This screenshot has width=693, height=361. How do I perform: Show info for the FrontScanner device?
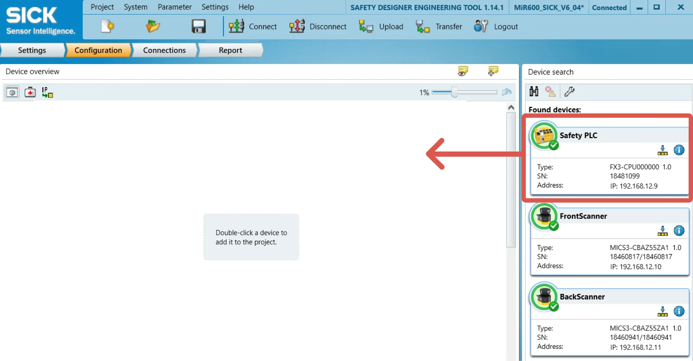pyautogui.click(x=679, y=230)
